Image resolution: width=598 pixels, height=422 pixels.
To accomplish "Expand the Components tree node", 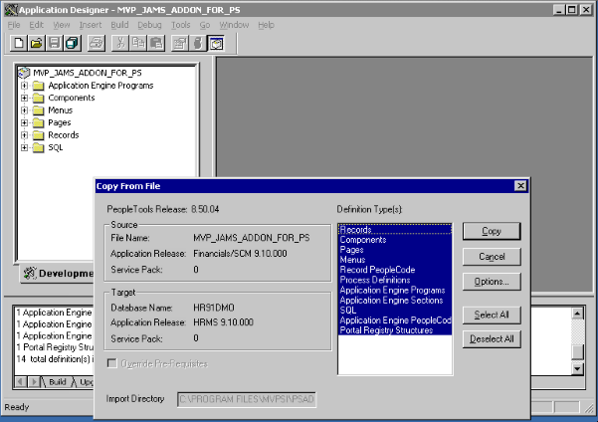I will (25, 99).
